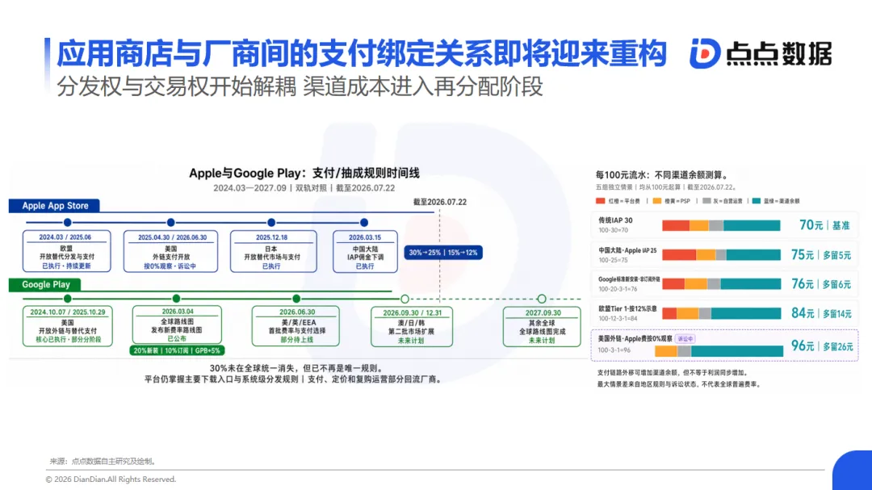Click the 76元 | 多留6元 value
This screenshot has width=872, height=490.
click(x=821, y=284)
